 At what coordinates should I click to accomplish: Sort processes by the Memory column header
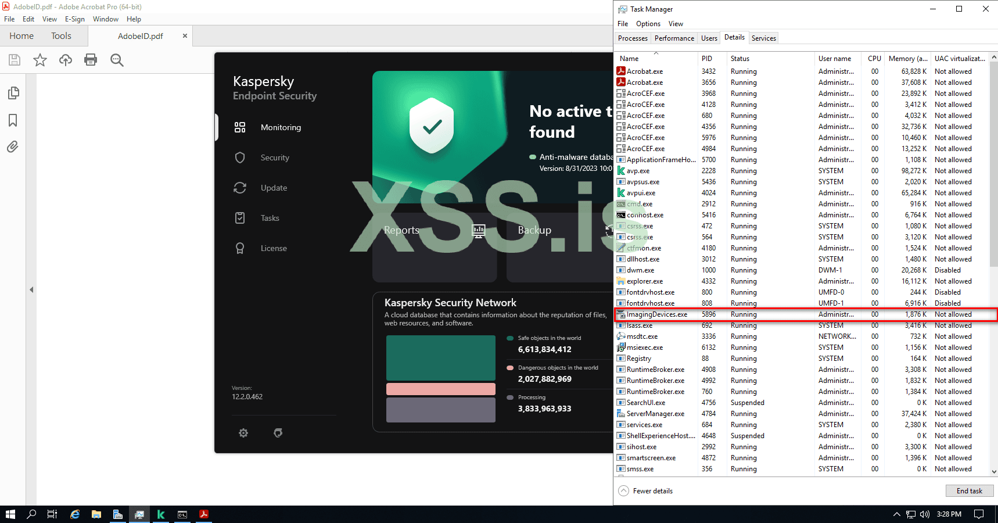pyautogui.click(x=909, y=59)
